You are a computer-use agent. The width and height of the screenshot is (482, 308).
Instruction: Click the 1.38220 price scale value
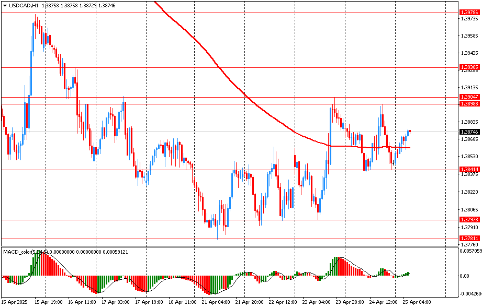tap(469, 192)
